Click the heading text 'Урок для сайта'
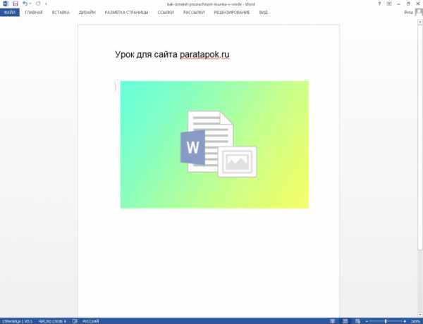 click(x=146, y=54)
